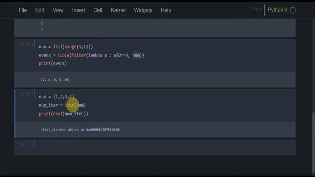Click the 'print(evens)' code line
The width and height of the screenshot is (315, 177).
point(53,63)
